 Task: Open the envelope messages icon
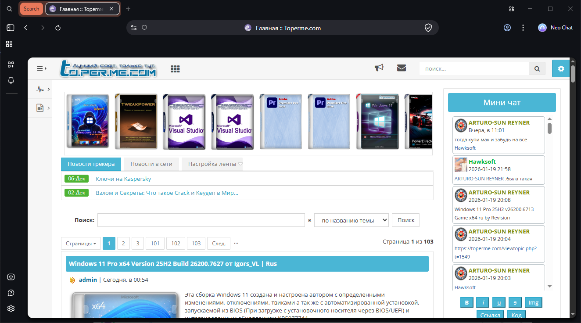pos(401,68)
